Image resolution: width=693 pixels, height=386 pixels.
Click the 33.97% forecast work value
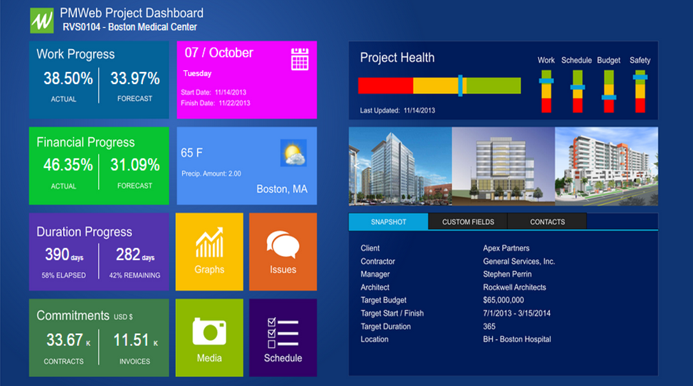(x=135, y=78)
